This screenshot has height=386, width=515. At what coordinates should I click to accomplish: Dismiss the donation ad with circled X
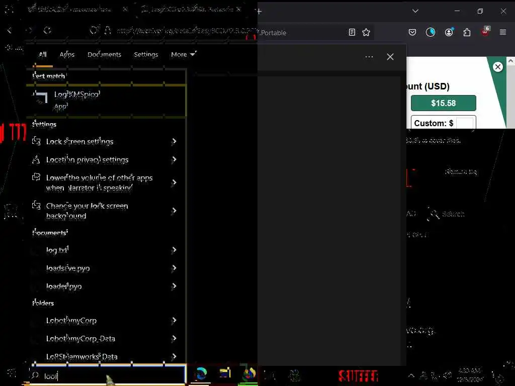click(497, 67)
